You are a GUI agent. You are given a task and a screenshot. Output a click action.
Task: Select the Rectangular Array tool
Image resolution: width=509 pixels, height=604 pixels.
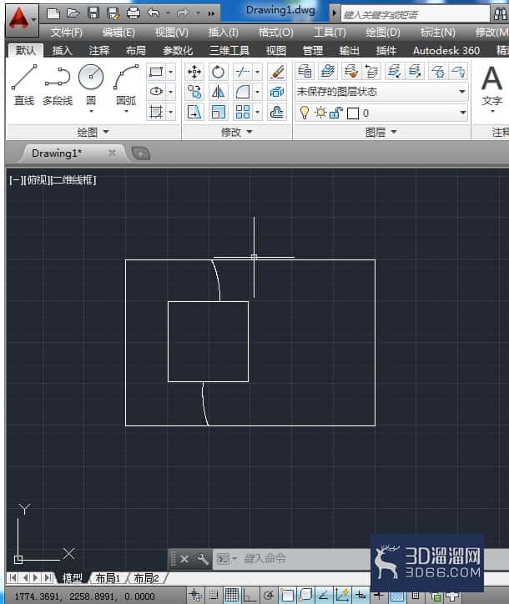(x=243, y=113)
